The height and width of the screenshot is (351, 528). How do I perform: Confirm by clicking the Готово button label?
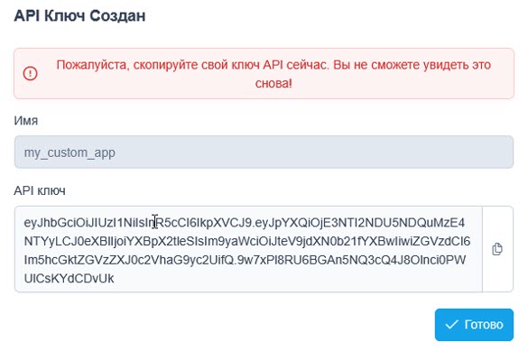pos(484,325)
